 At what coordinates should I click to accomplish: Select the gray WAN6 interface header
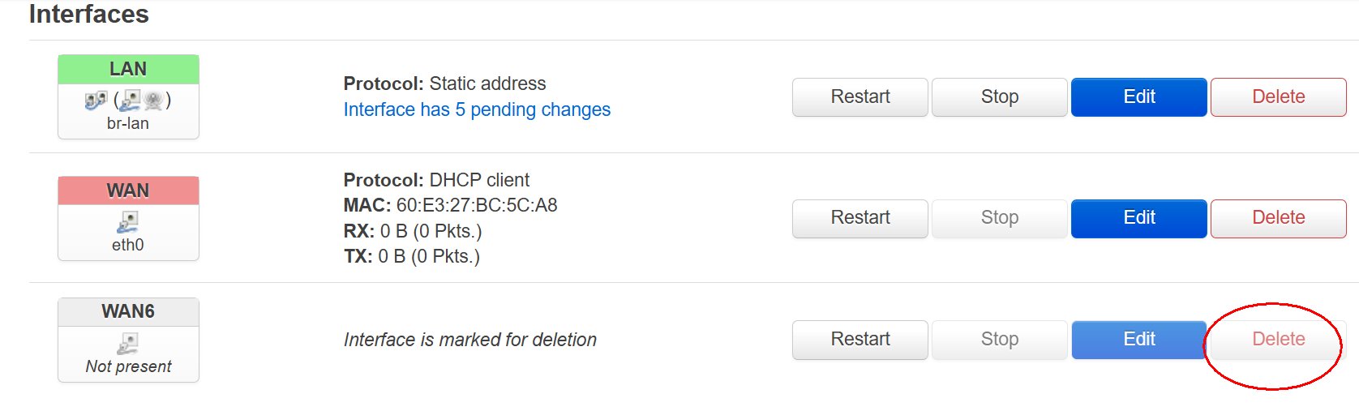(x=128, y=312)
